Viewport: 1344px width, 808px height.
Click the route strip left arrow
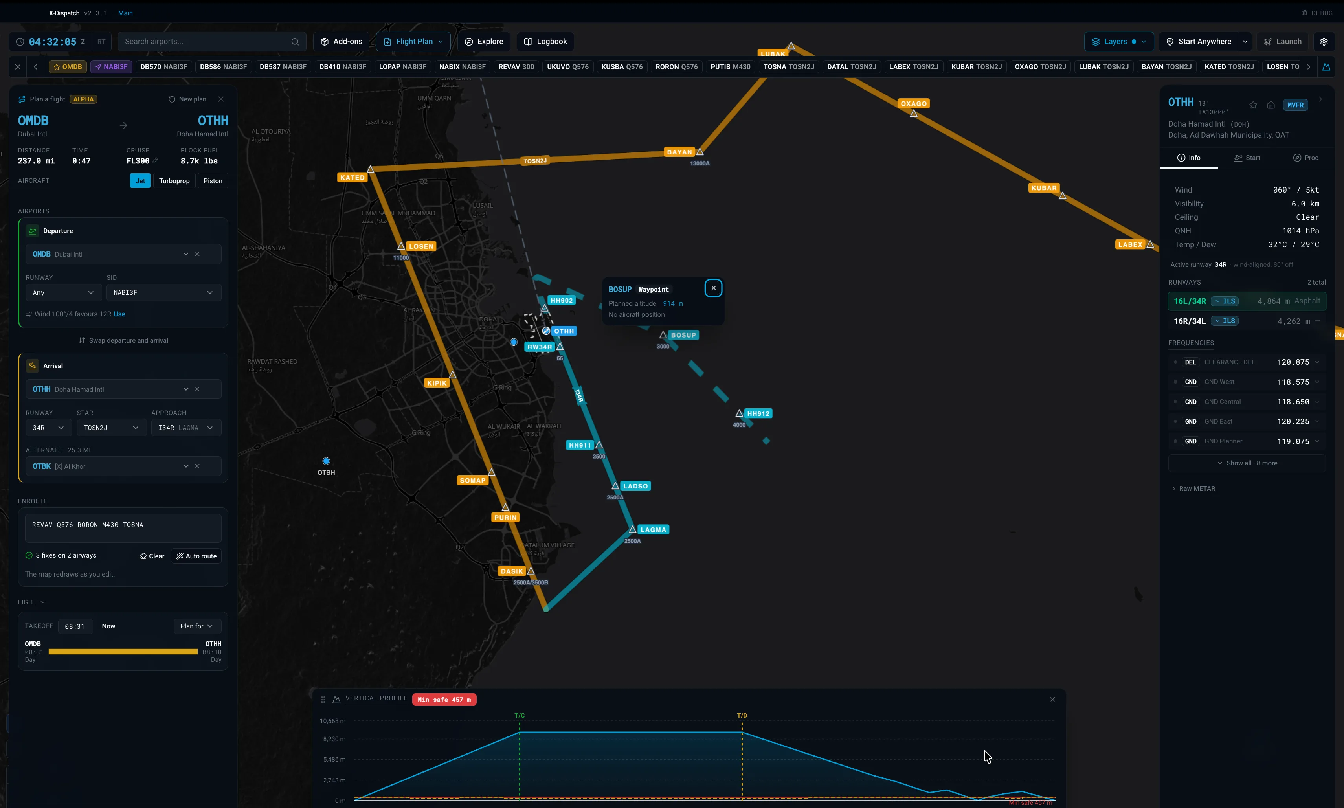coord(35,67)
